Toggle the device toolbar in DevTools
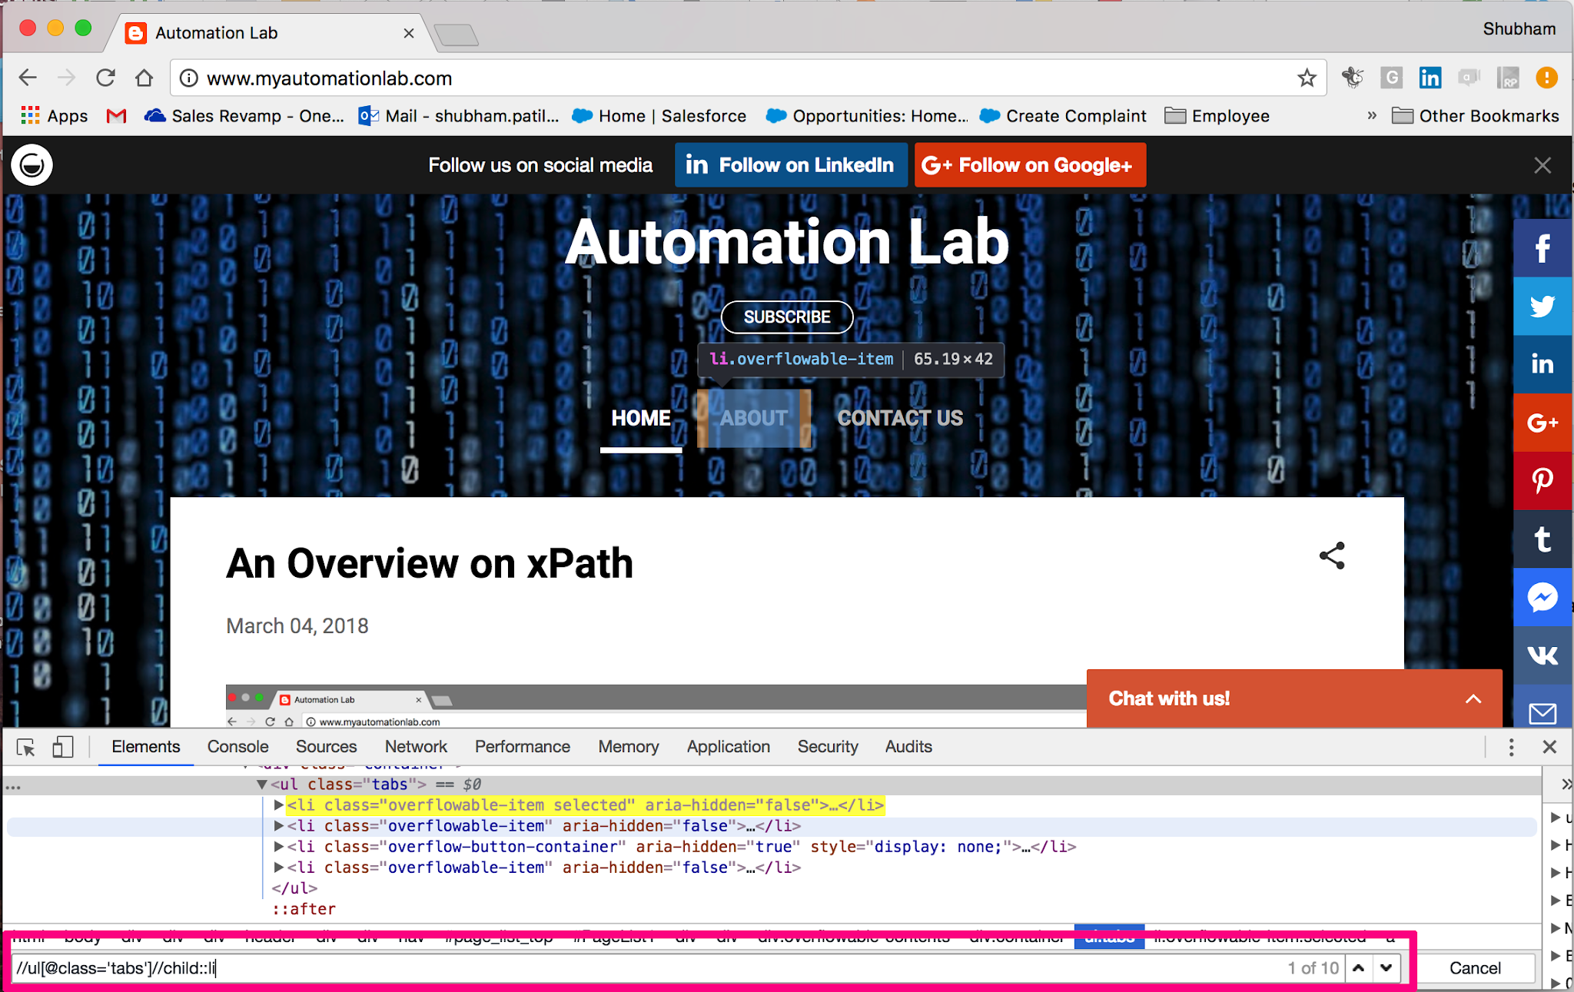The image size is (1574, 992). 63,746
